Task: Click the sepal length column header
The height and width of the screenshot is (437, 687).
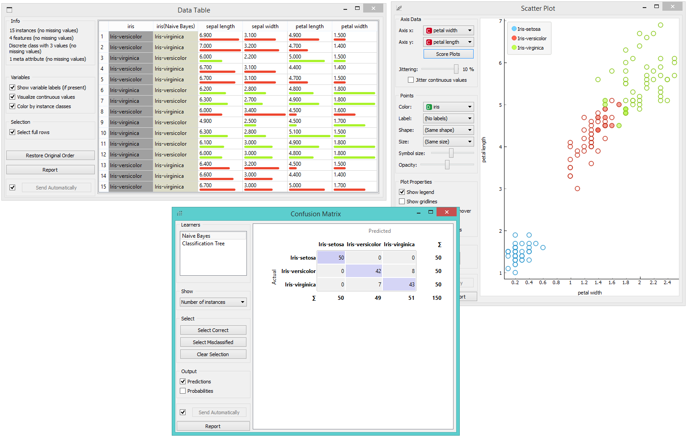Action: [x=220, y=26]
